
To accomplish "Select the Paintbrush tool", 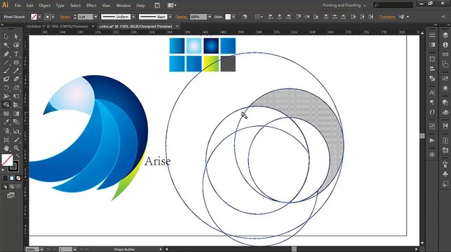I will [6, 71].
